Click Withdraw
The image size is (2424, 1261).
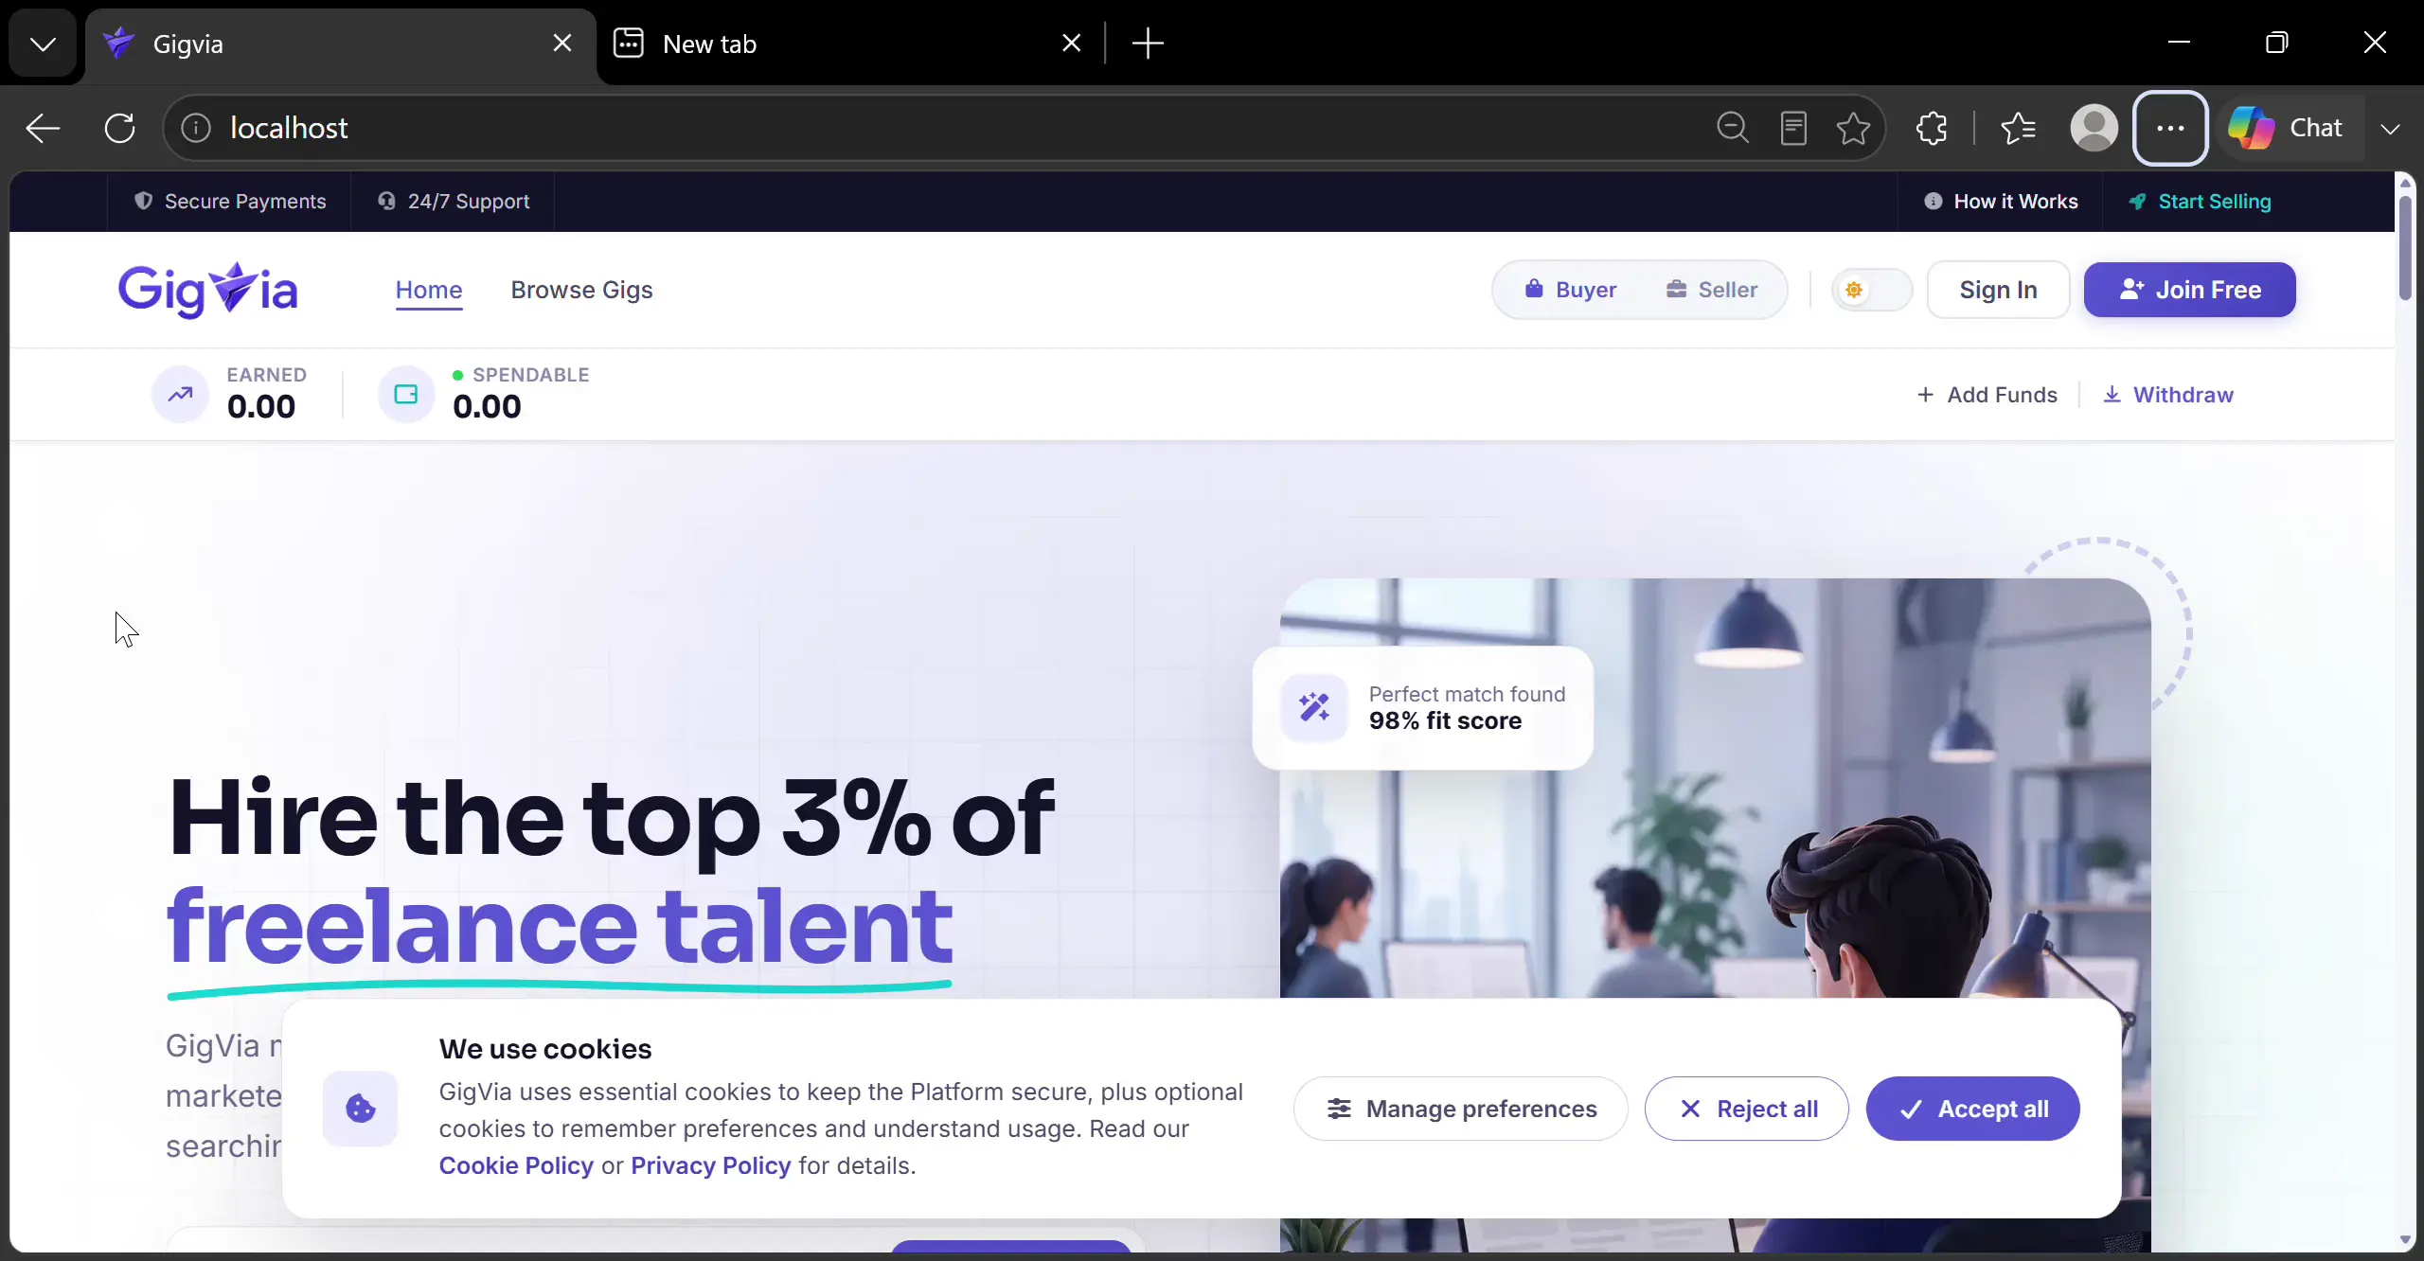click(2168, 395)
